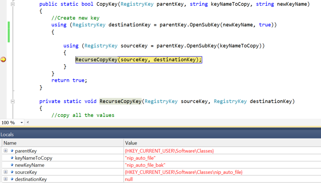
Task: Click keyNameToCopy argument in second OpenSubKey call
Action: pos(239,46)
